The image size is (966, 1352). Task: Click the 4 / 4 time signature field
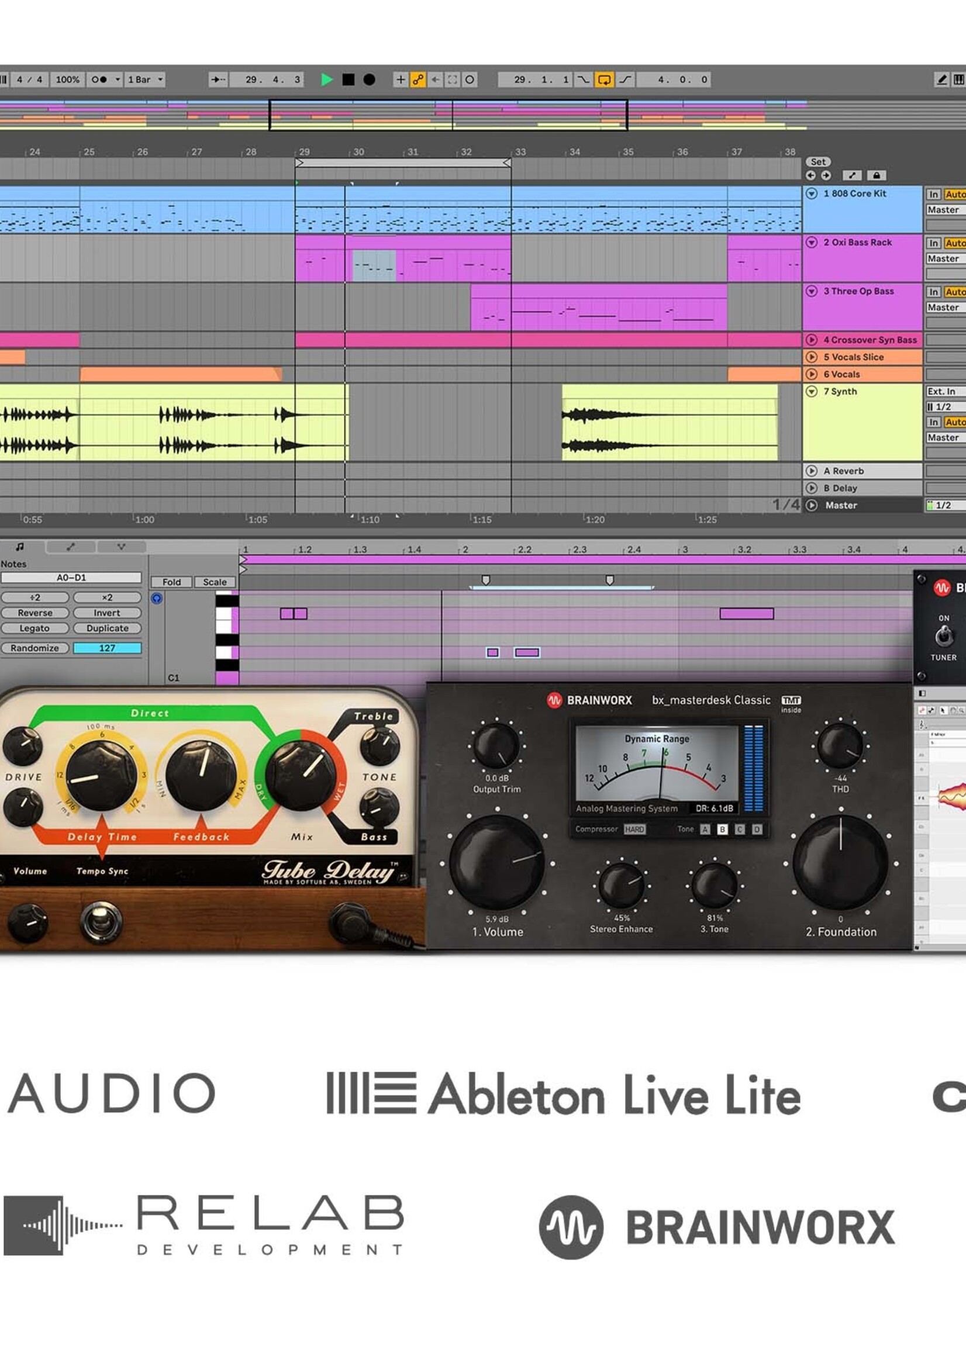tap(29, 79)
